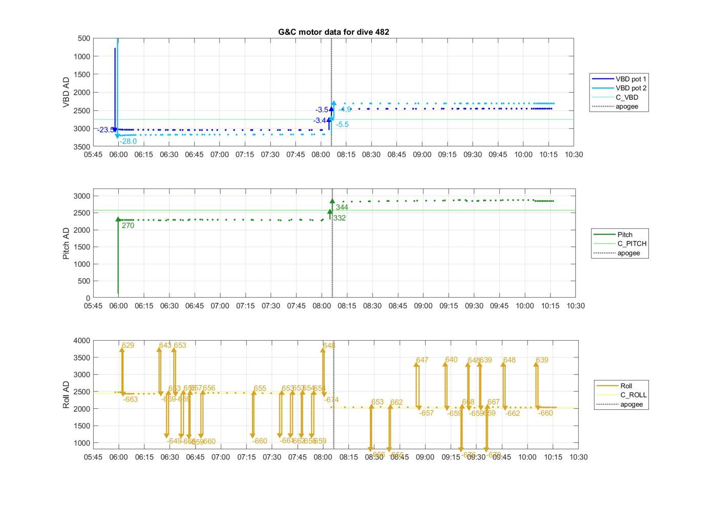Select the "VBD pot 2" legend entry

click(619, 88)
